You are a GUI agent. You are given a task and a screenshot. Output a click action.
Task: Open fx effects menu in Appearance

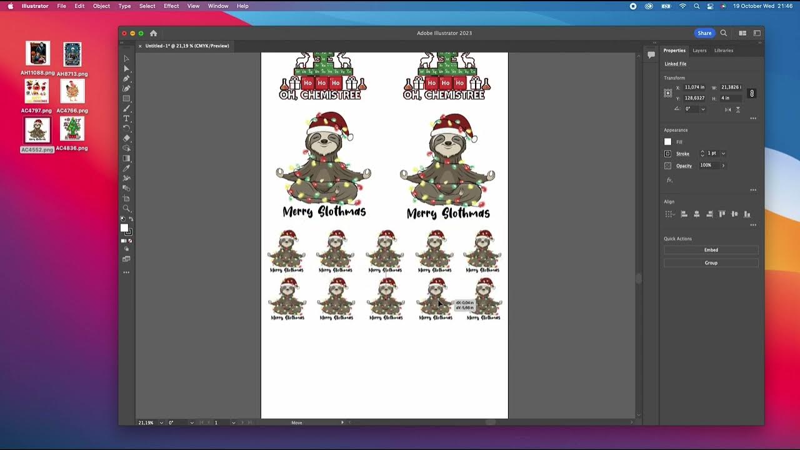[669, 180]
